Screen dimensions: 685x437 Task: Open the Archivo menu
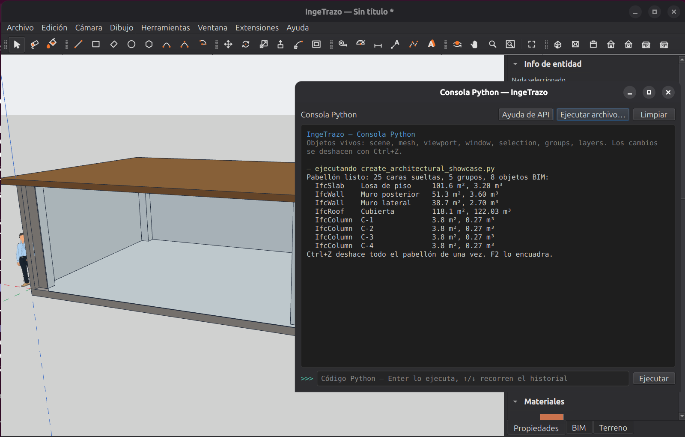pyautogui.click(x=20, y=28)
